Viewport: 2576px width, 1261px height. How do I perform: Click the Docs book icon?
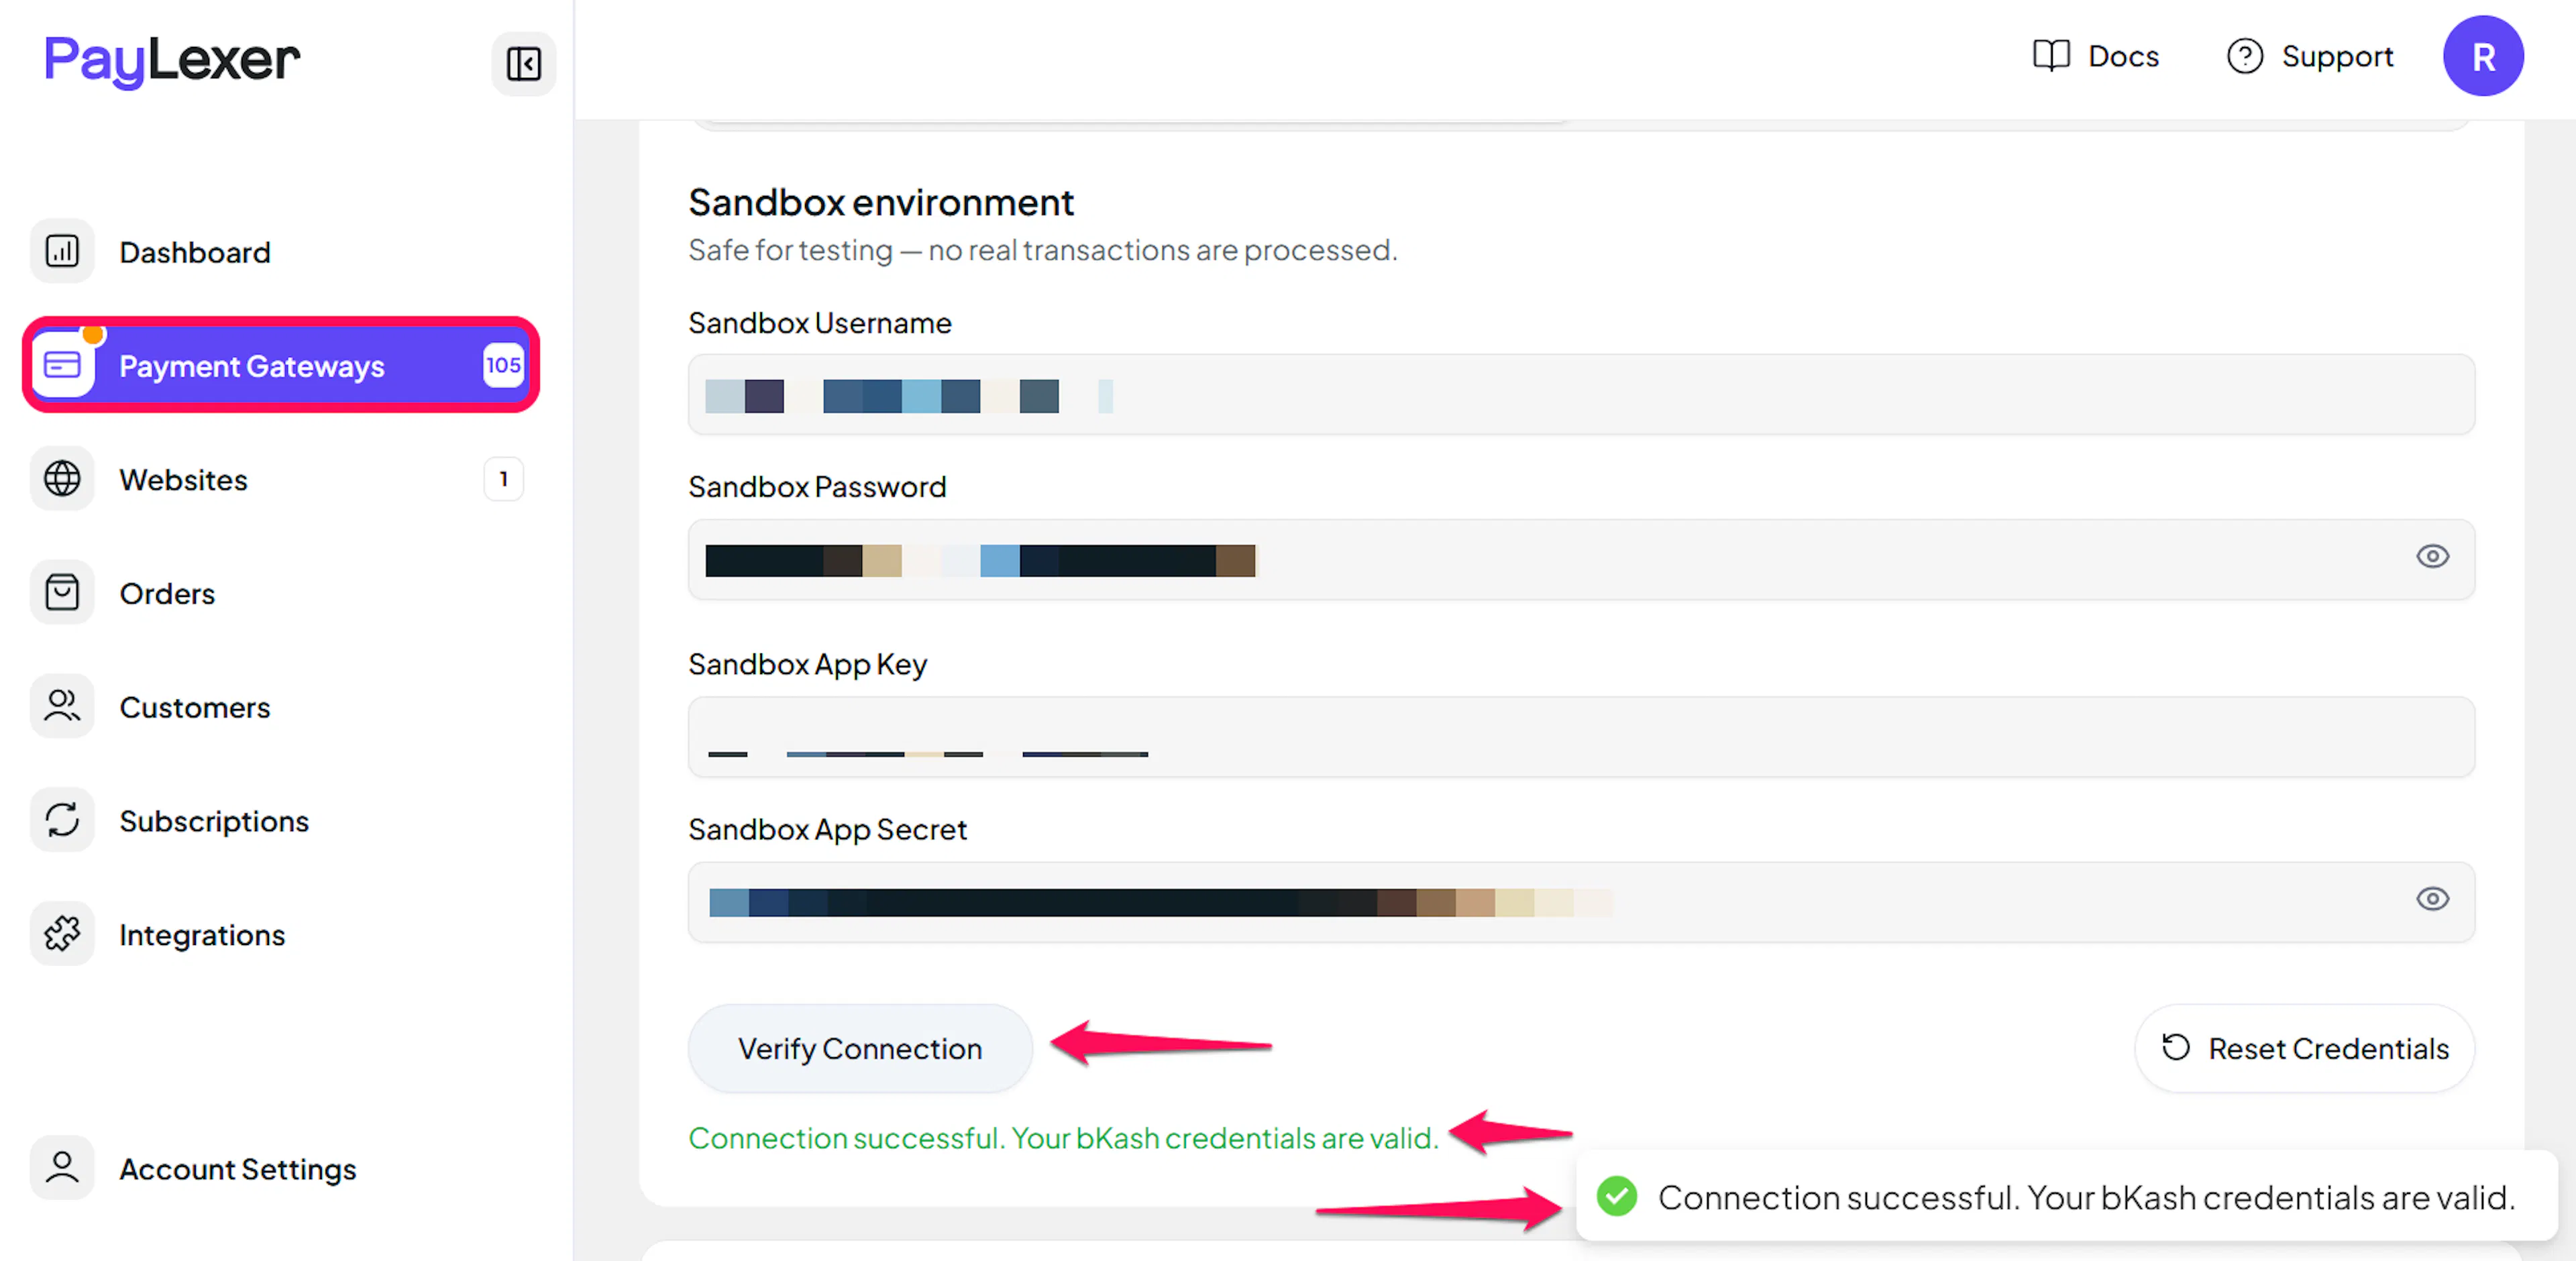point(2051,56)
